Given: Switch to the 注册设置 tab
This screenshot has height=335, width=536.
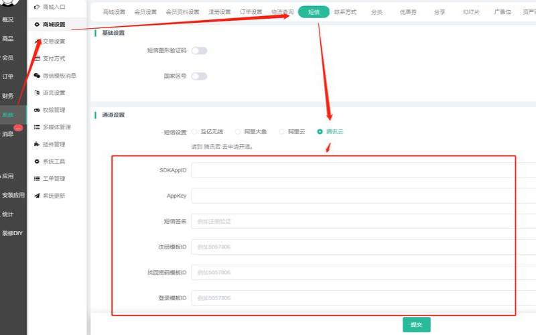Looking at the screenshot, I should pyautogui.click(x=220, y=12).
